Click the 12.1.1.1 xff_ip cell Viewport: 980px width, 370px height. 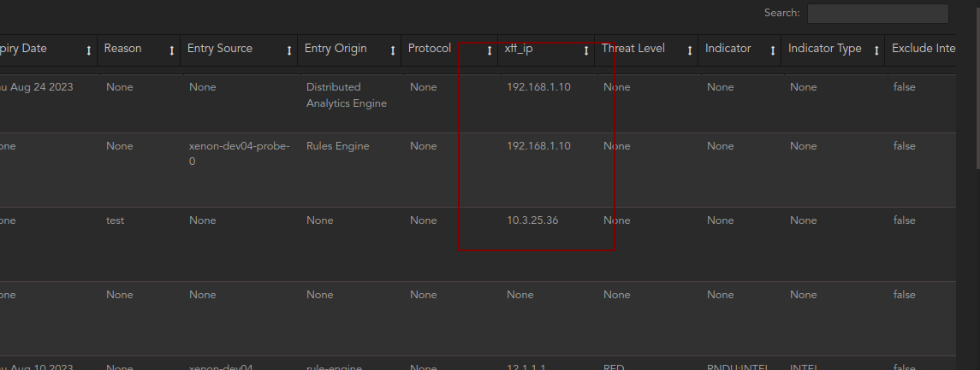coord(526,367)
